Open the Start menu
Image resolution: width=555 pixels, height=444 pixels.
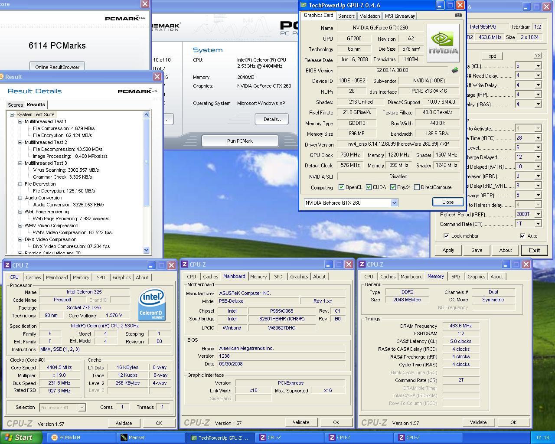pyautogui.click(x=21, y=437)
